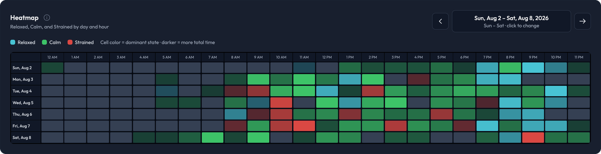Click the Strained legend color swatch
Viewport: 601px width, 154px height.
[70, 42]
